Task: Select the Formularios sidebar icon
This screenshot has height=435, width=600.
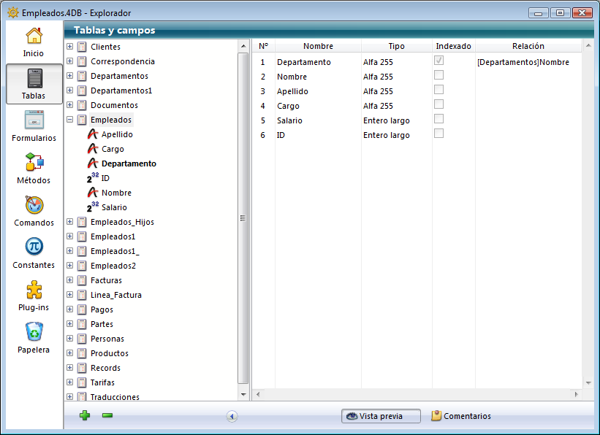Action: (x=34, y=120)
